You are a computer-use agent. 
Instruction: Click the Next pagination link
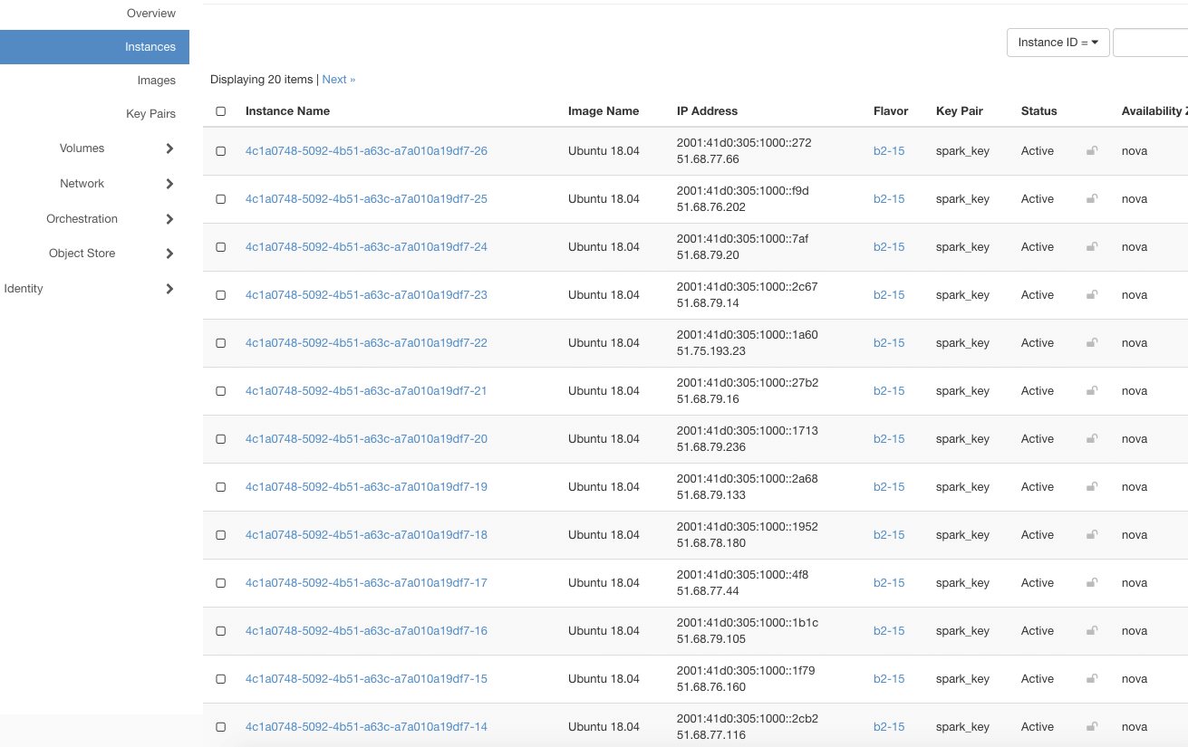(x=338, y=80)
